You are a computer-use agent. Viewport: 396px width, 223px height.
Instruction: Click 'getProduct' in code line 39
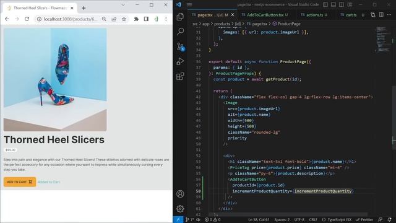coord(277,79)
